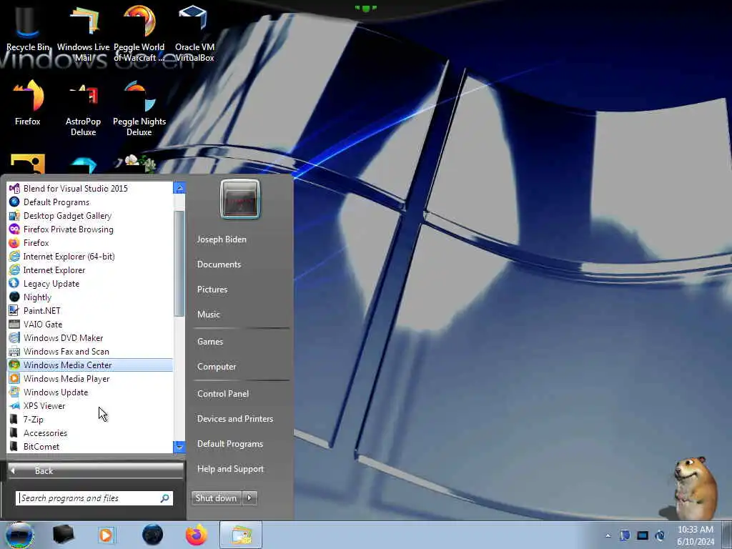Open Joseph Biden user folder

tap(222, 239)
